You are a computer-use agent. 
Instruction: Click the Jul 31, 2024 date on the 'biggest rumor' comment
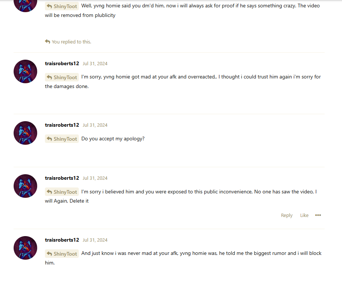click(x=95, y=240)
